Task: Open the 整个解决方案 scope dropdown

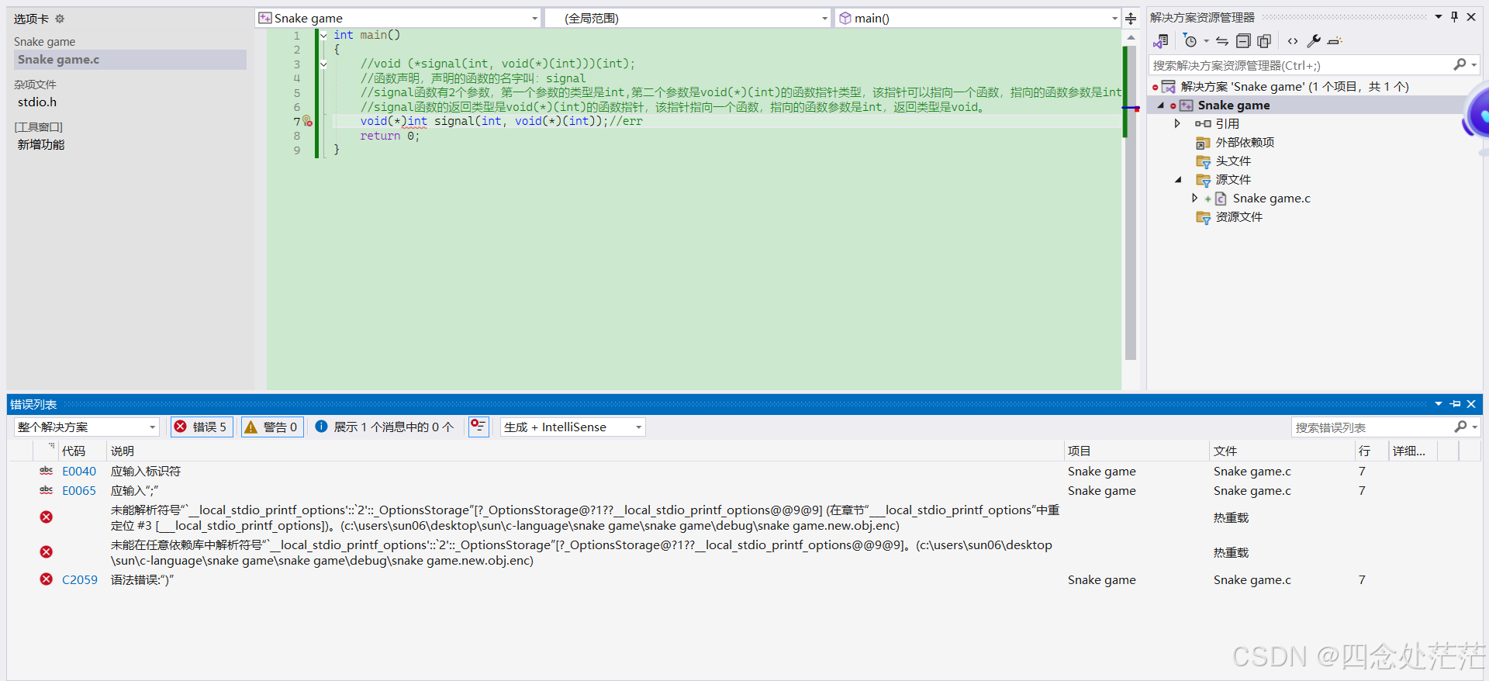Action: 86,427
